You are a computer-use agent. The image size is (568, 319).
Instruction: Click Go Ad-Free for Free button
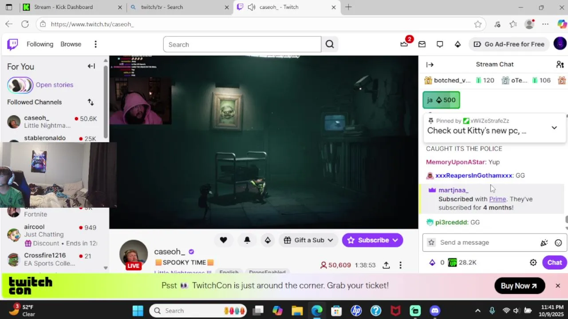(509, 44)
